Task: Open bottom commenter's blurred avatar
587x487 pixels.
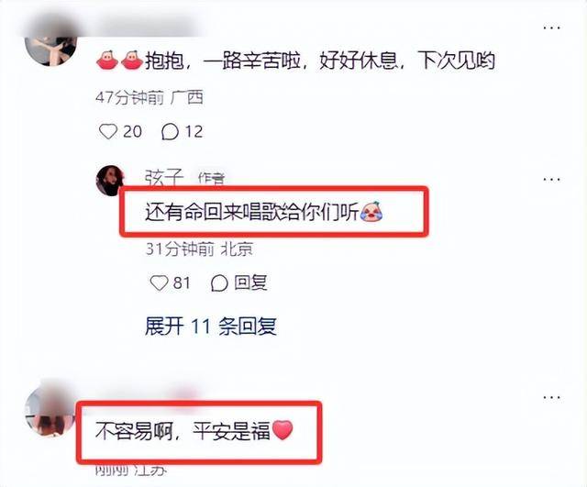Action: (x=50, y=411)
